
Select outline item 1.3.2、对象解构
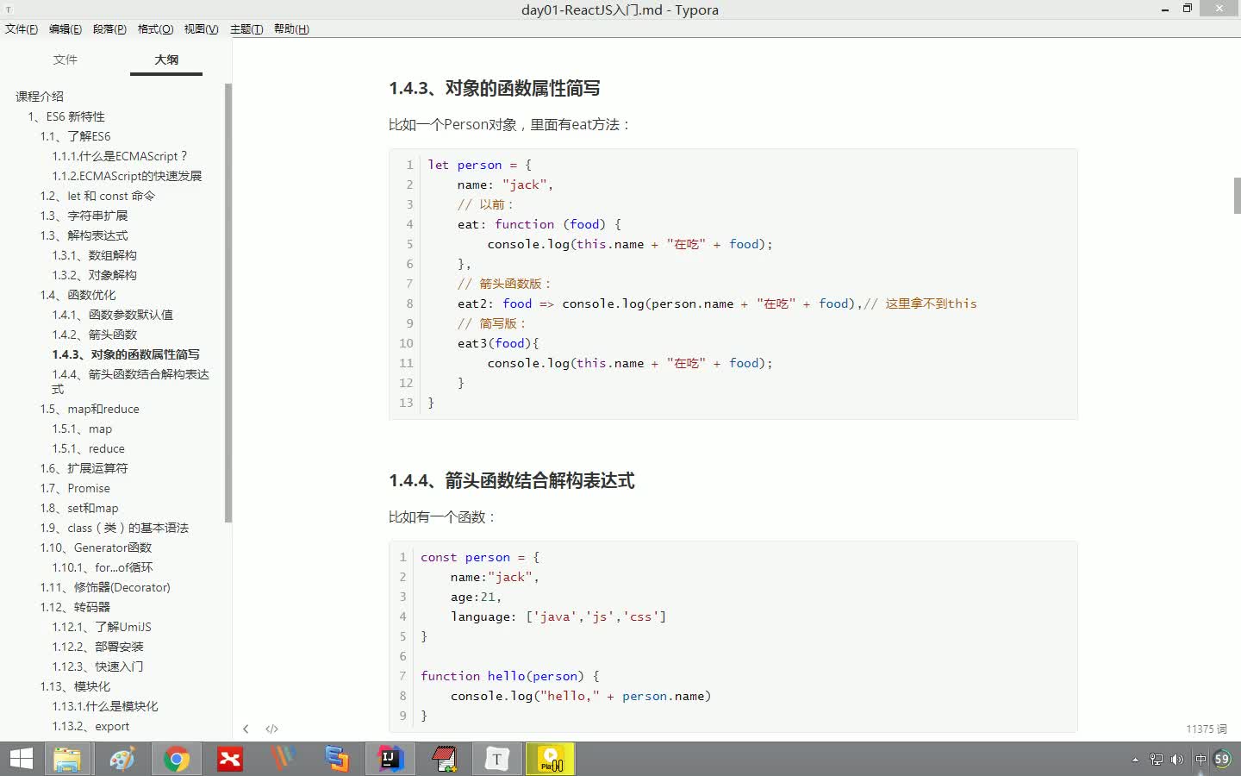point(94,275)
